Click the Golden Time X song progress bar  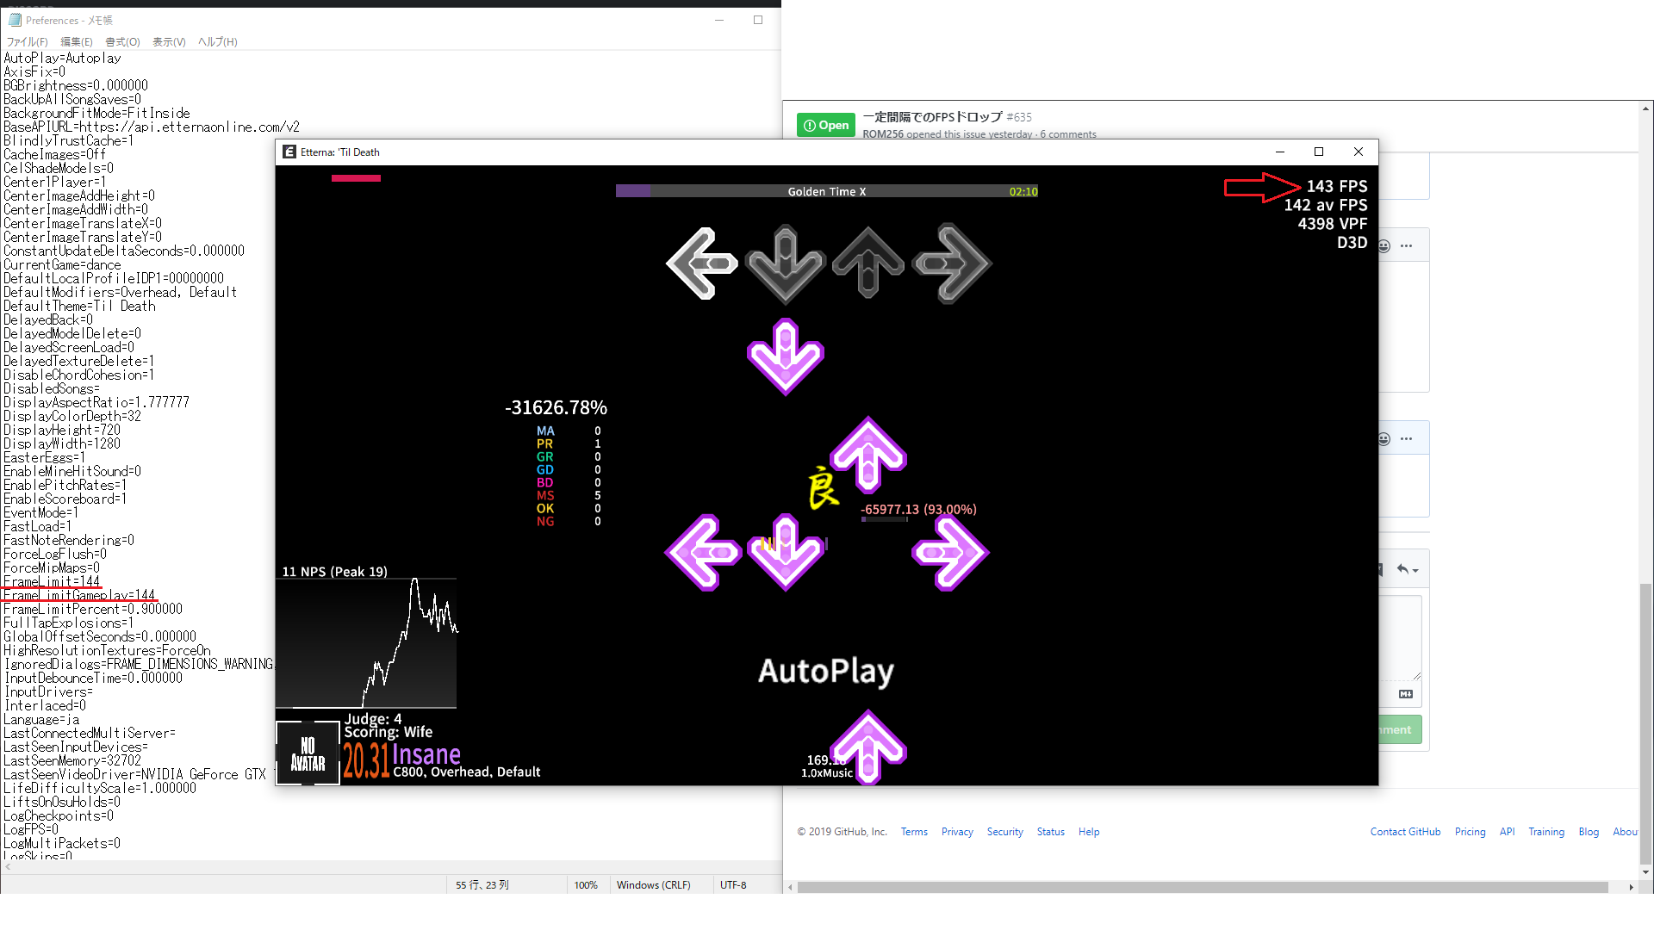[x=826, y=191]
